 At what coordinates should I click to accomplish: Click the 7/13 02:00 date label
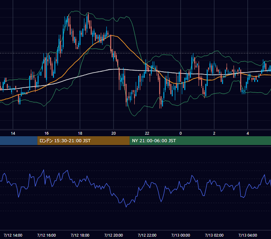(x=214, y=235)
